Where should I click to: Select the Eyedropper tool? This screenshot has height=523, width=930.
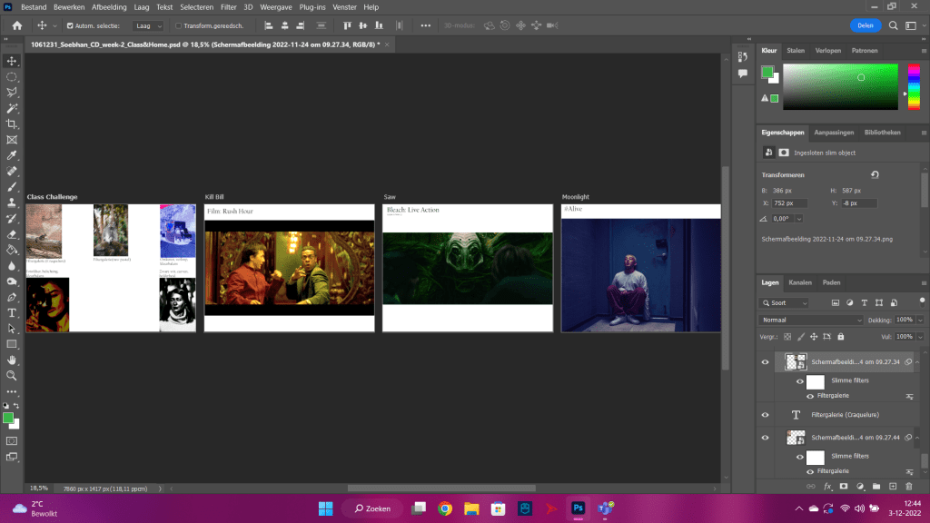point(12,155)
